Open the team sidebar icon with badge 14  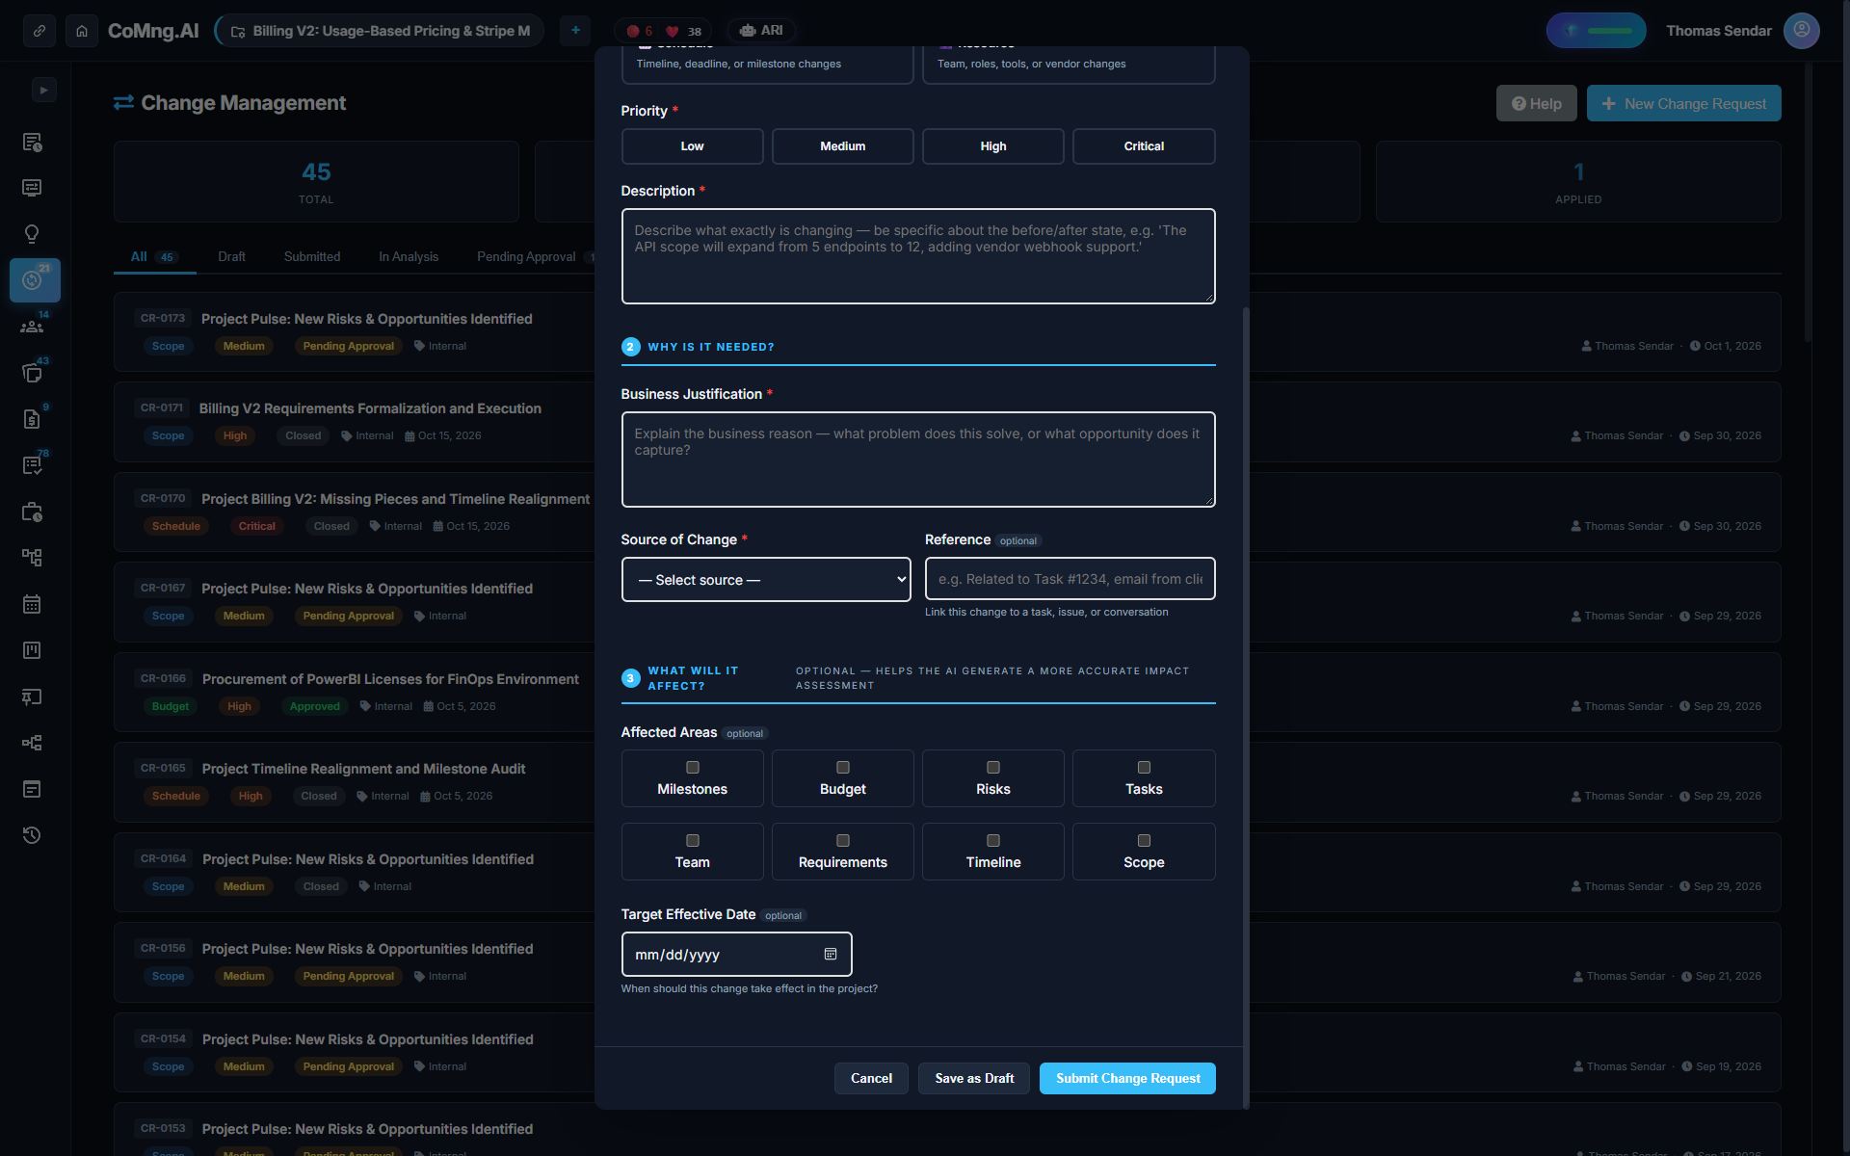[x=32, y=327]
